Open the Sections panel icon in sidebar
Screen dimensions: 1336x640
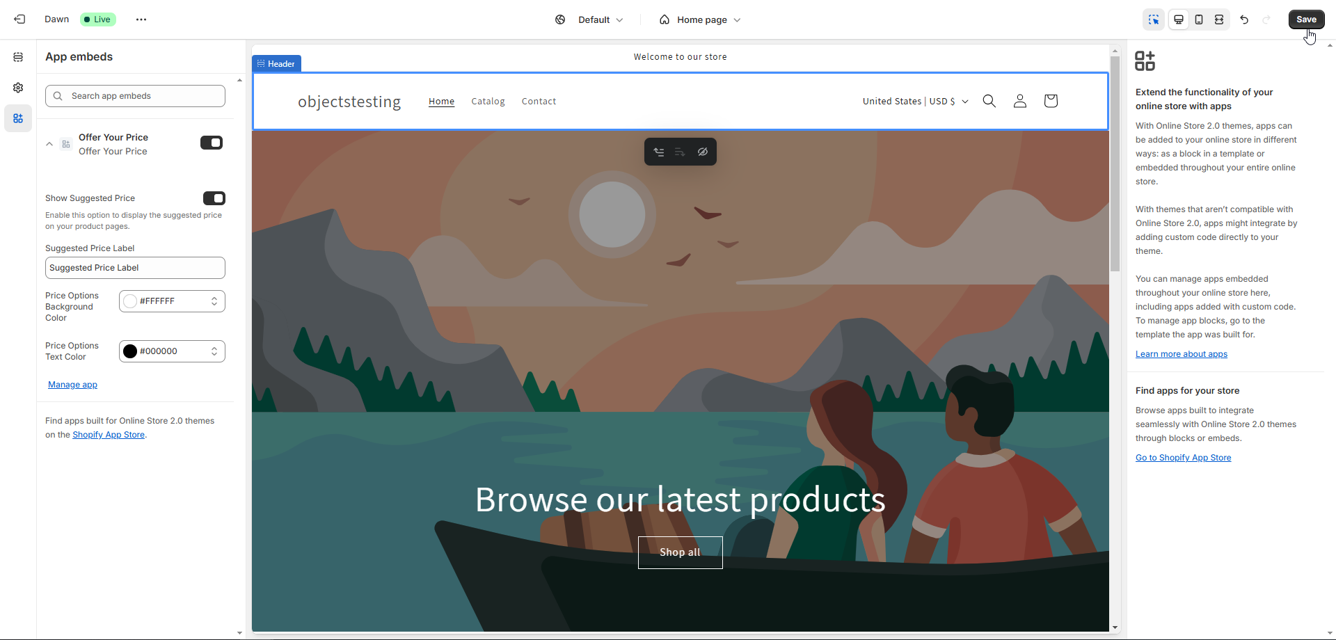coord(18,57)
